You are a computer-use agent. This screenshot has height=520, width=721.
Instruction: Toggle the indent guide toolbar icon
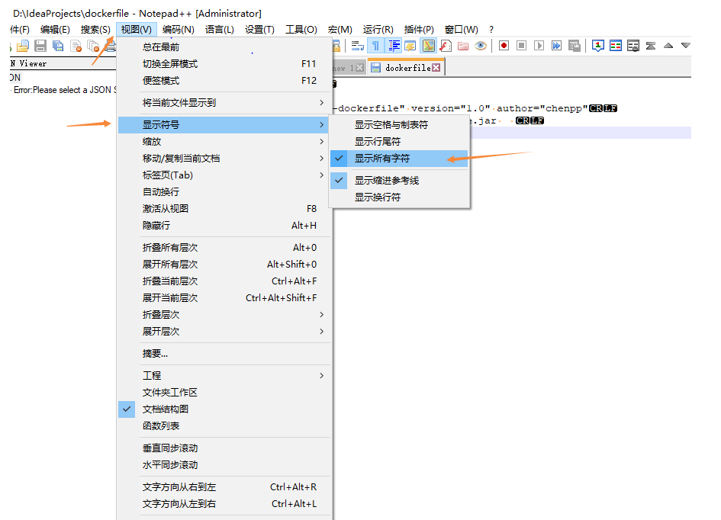[392, 46]
